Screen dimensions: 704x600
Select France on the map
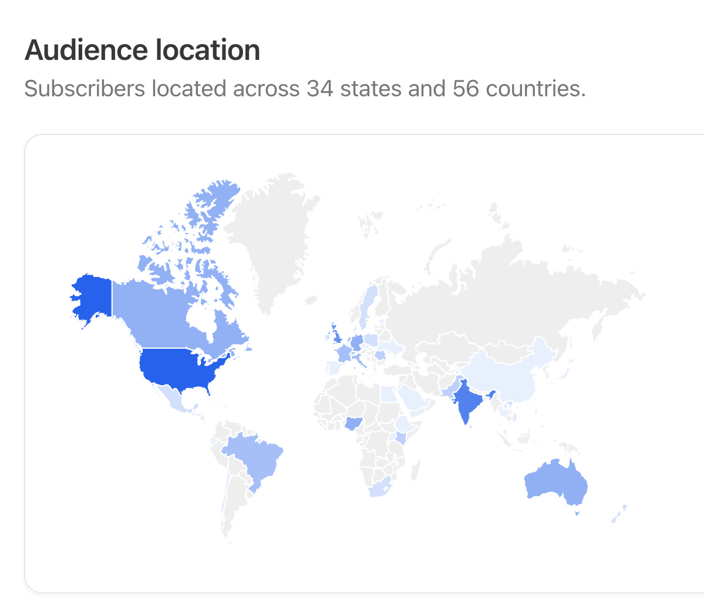pos(345,353)
